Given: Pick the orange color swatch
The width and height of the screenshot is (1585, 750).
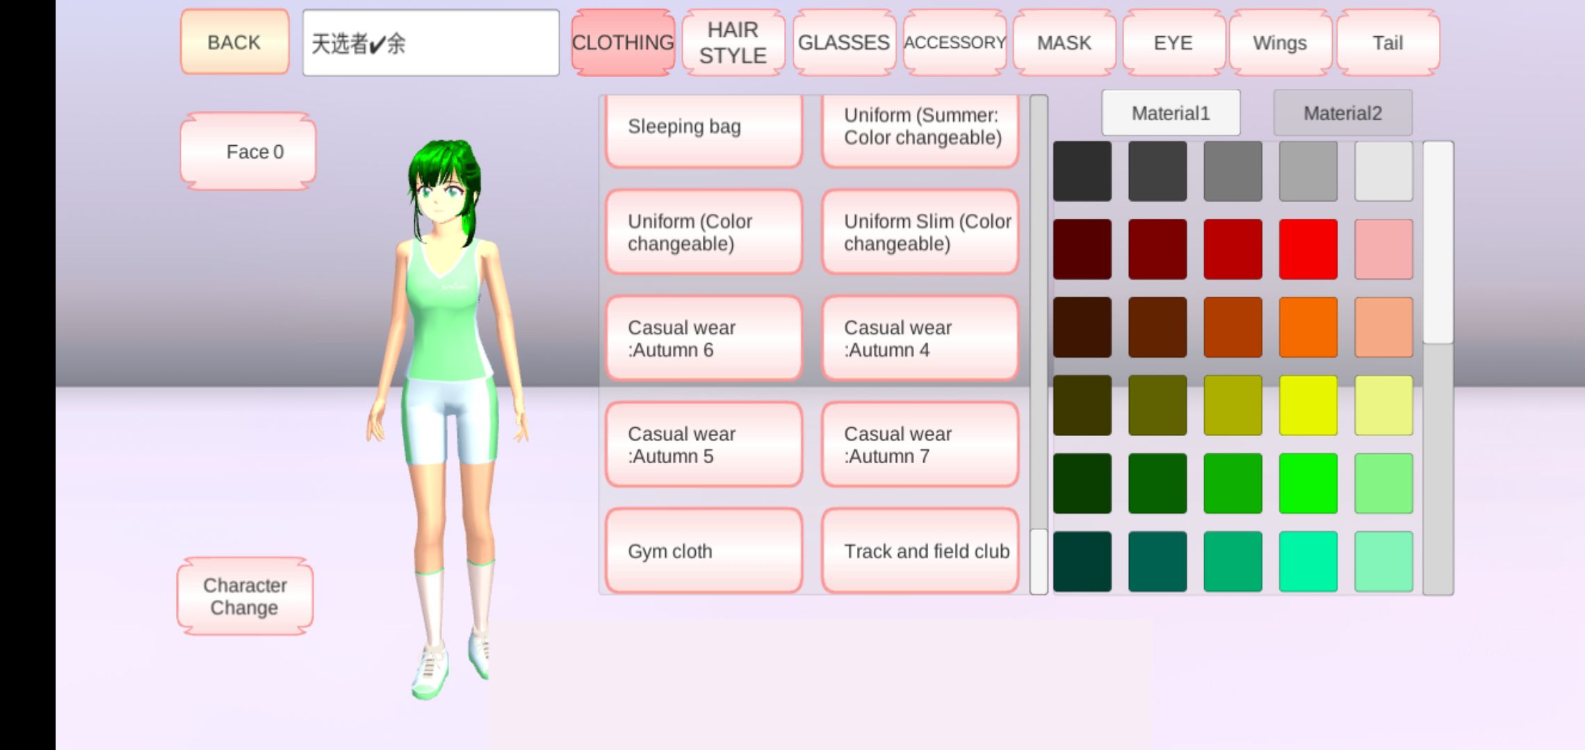Looking at the screenshot, I should (x=1308, y=327).
